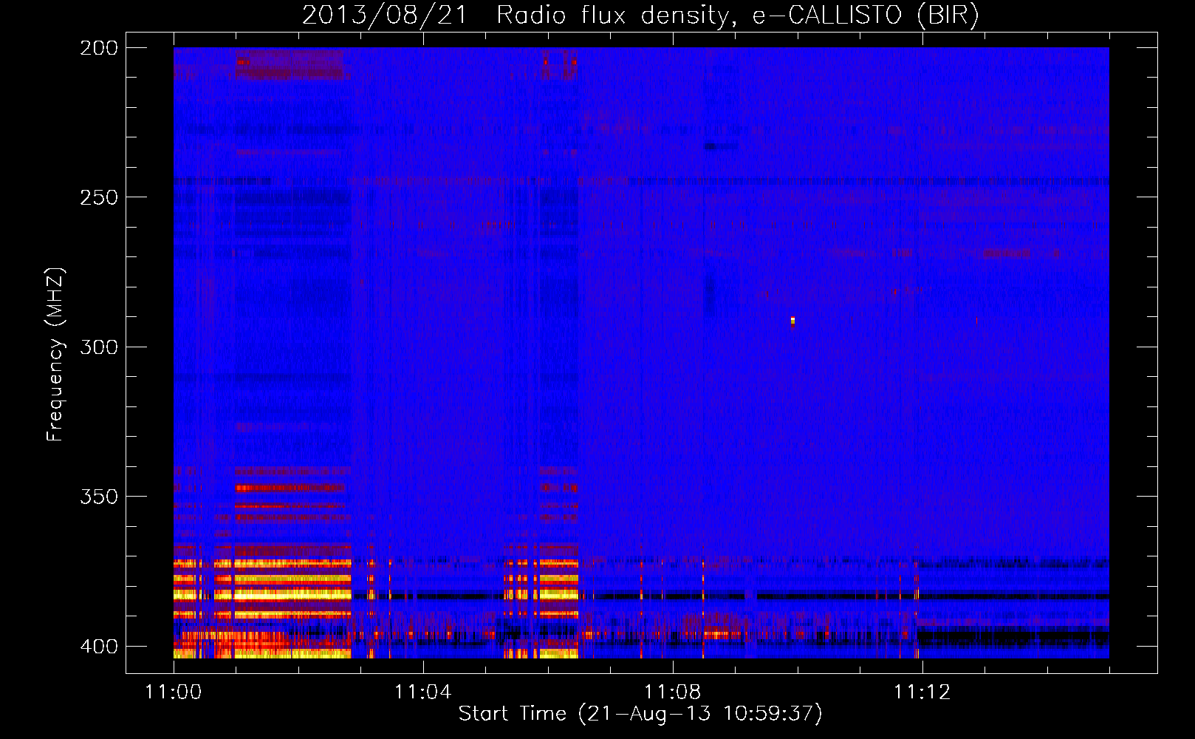1195x739 pixels.
Task: Click the "11:08" time tick label
Action: [x=673, y=692]
